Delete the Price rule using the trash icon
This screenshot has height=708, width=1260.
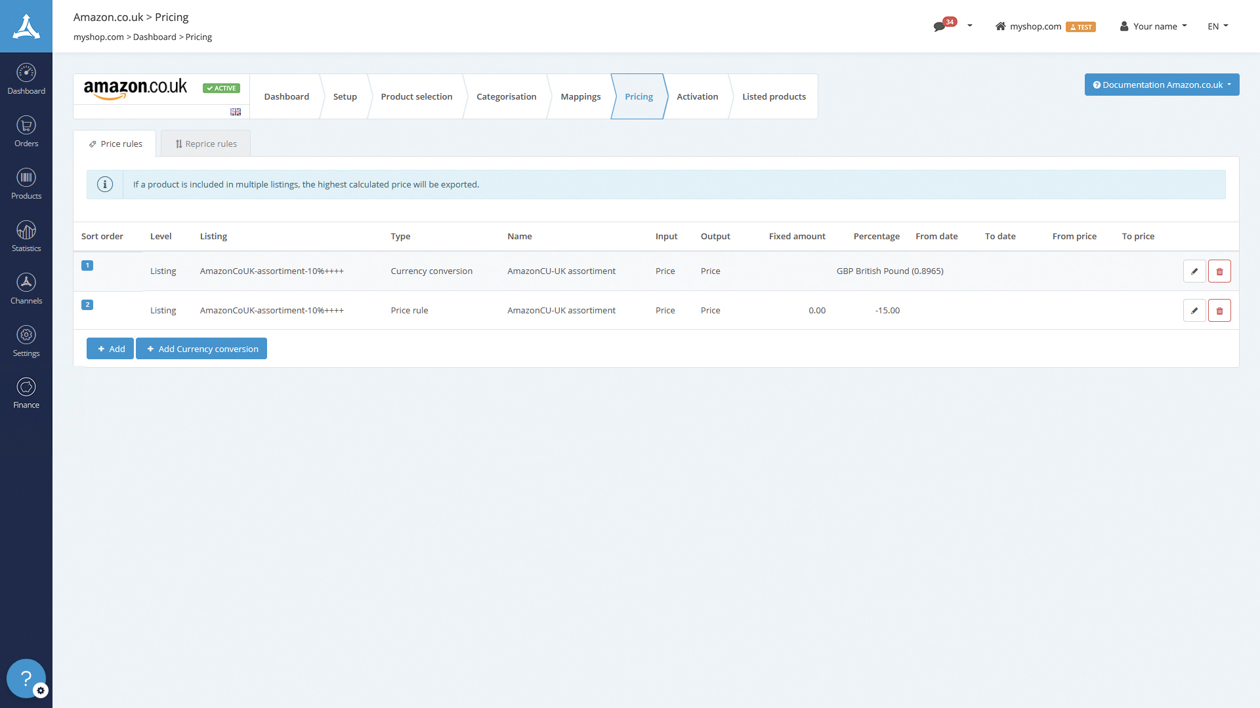pos(1219,310)
